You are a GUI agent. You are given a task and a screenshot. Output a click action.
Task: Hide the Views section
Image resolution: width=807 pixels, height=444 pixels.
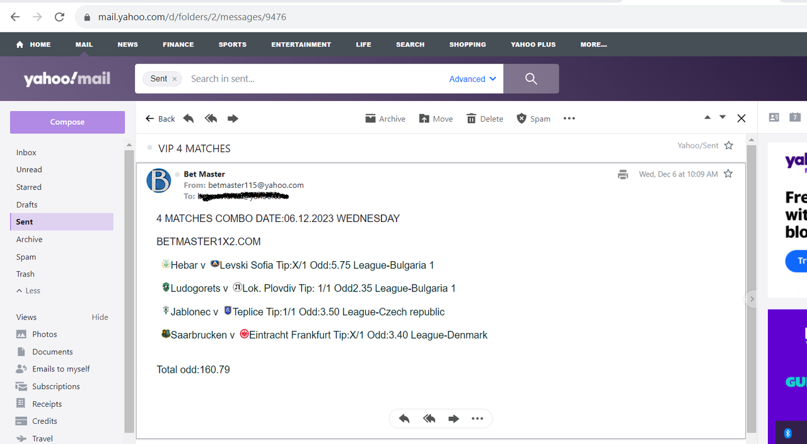click(100, 317)
